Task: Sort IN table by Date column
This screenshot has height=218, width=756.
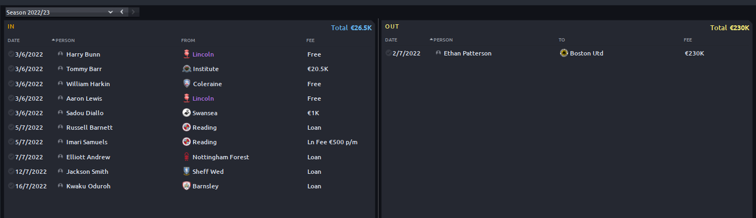Action: point(14,40)
